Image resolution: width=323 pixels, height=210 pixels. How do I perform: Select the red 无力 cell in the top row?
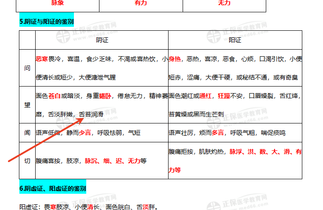[224, 3]
